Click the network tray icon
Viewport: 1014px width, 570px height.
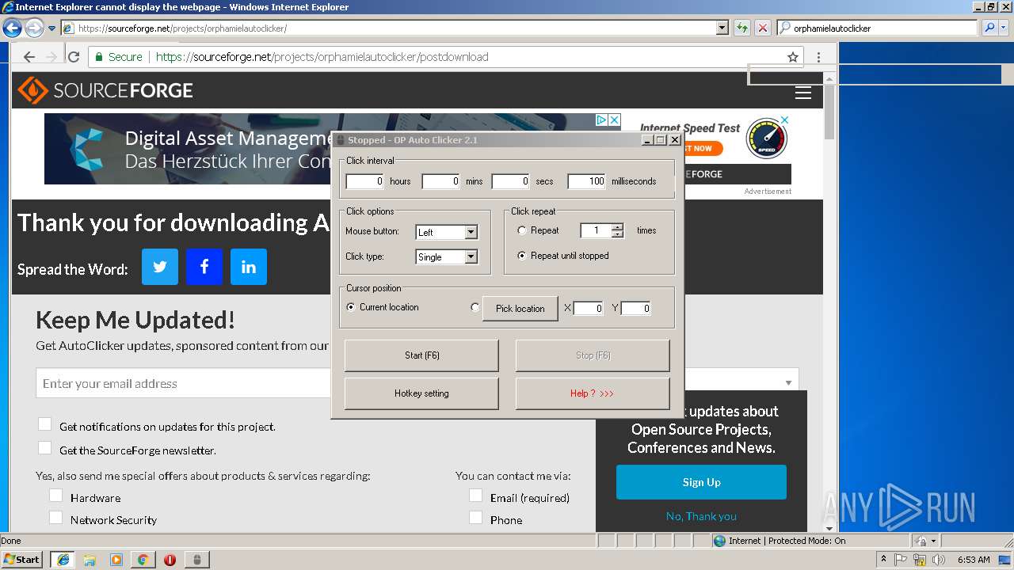920,560
